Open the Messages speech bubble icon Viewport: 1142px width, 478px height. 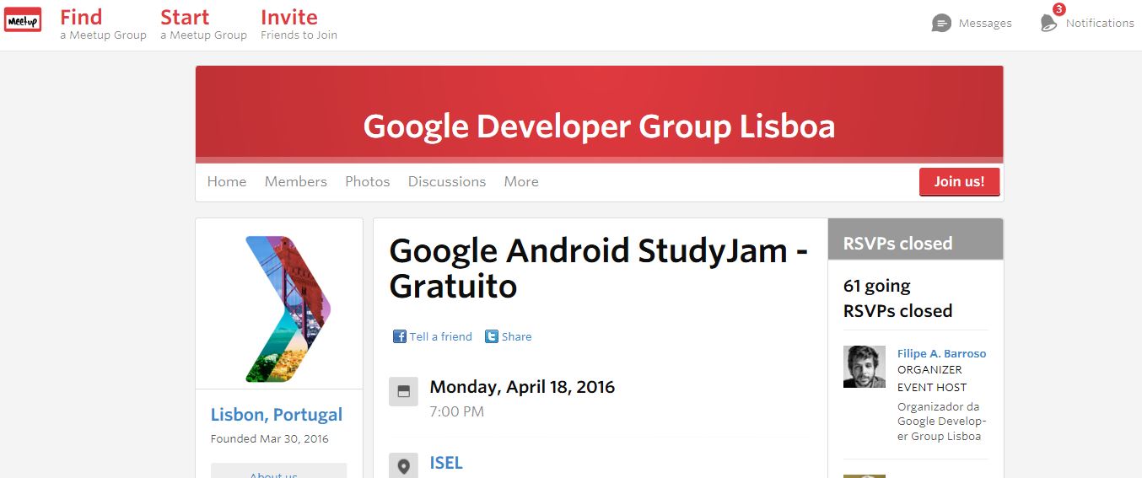[941, 23]
